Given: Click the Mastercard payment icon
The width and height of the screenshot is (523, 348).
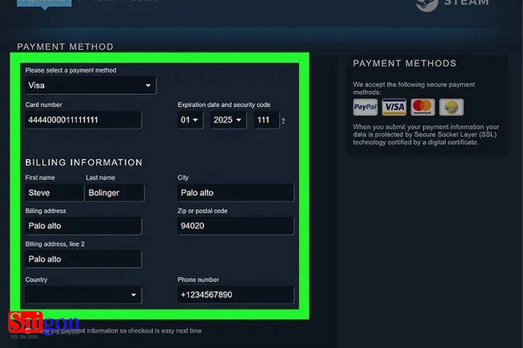Looking at the screenshot, I should (x=423, y=107).
